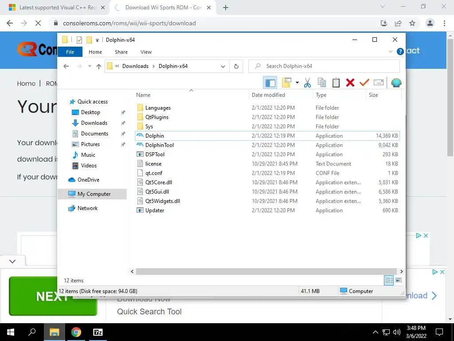Screen dimensions: 454x341
Task: Click the Chrome icon in taskbar
Action: point(76,332)
